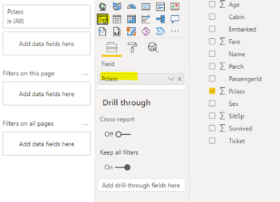
Task: Switch to the Analytics magnifier tab
Action: 153,47
